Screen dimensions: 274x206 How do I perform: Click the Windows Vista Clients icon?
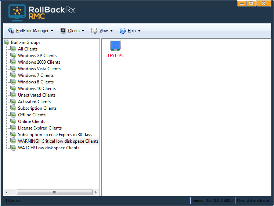(x=13, y=69)
